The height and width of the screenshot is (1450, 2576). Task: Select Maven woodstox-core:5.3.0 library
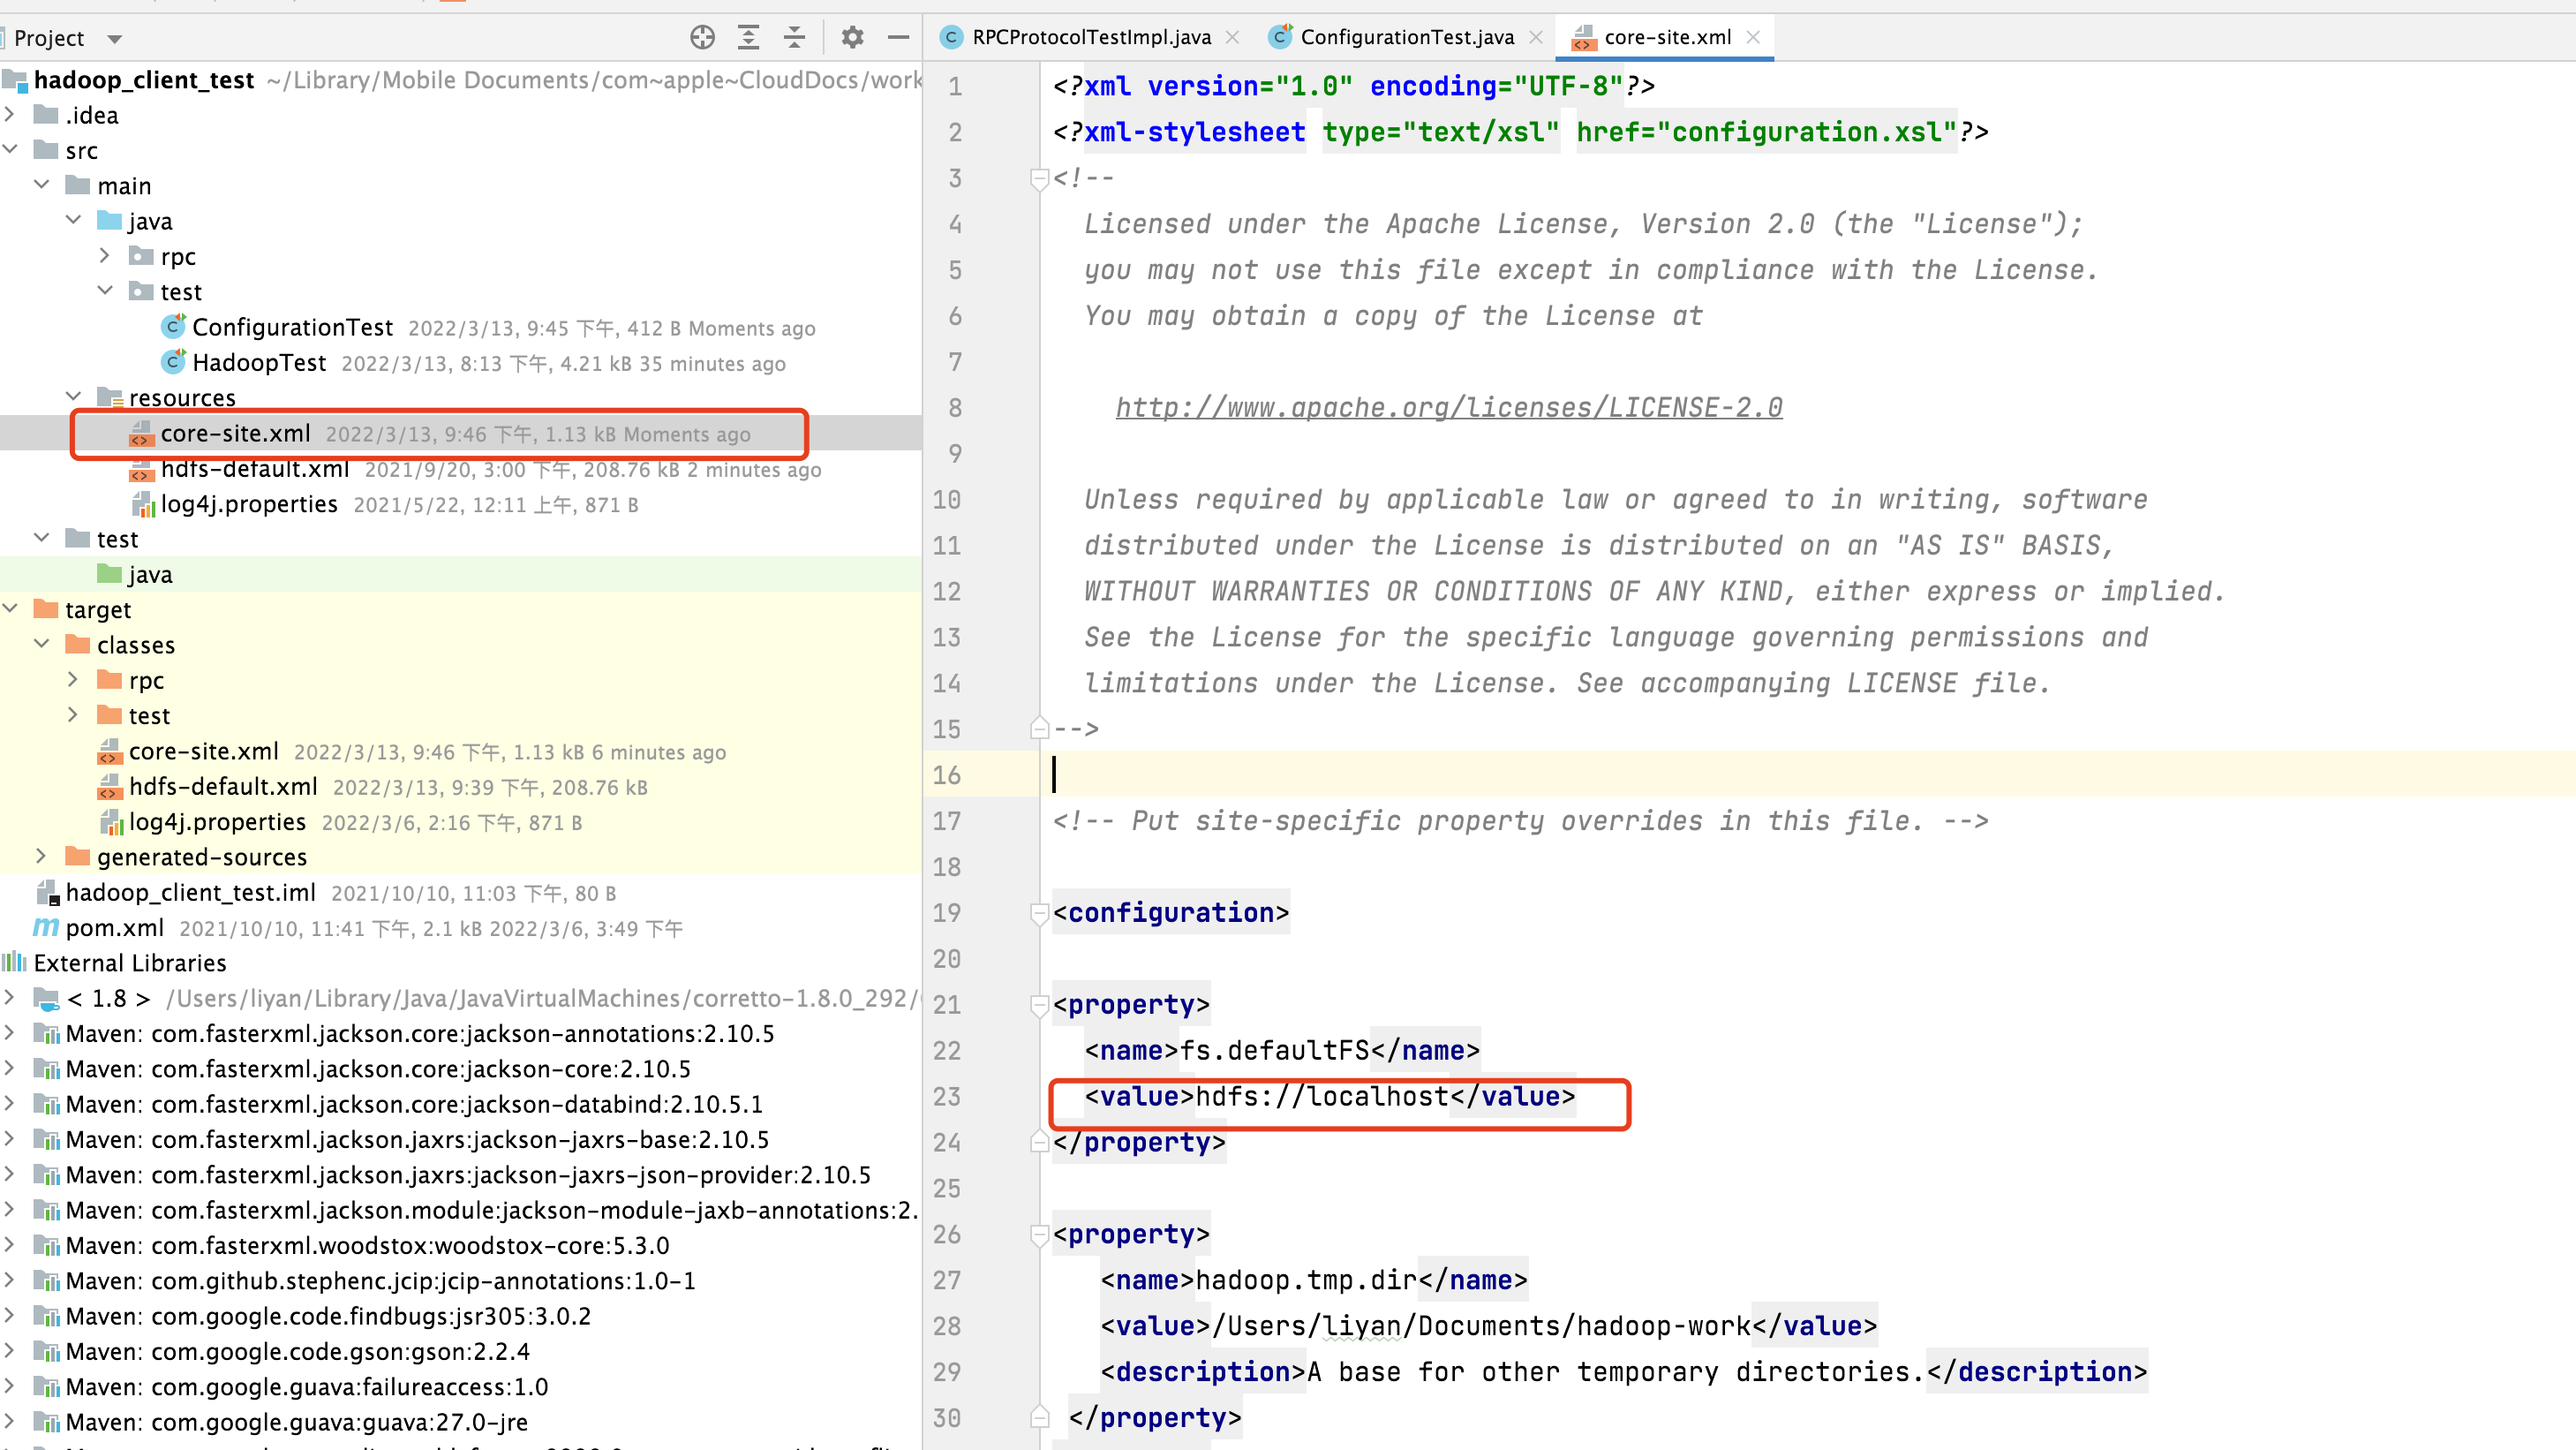click(367, 1245)
